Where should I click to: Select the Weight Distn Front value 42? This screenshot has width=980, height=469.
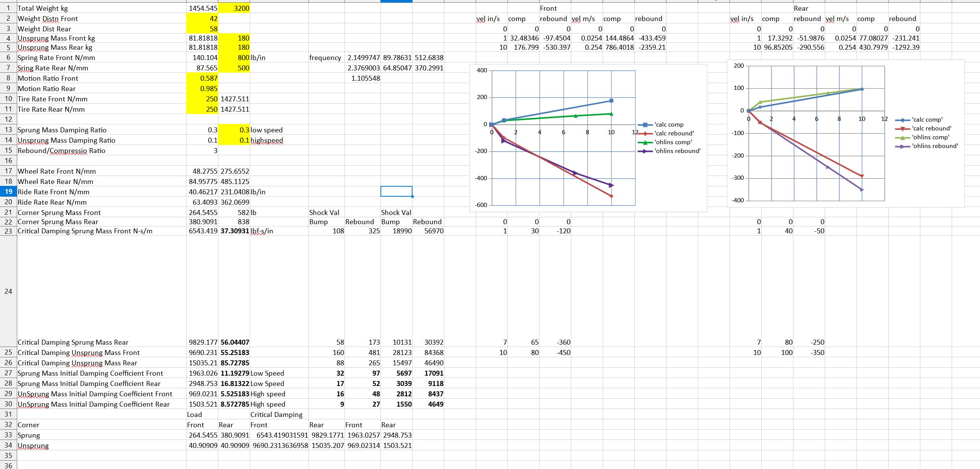[202, 19]
